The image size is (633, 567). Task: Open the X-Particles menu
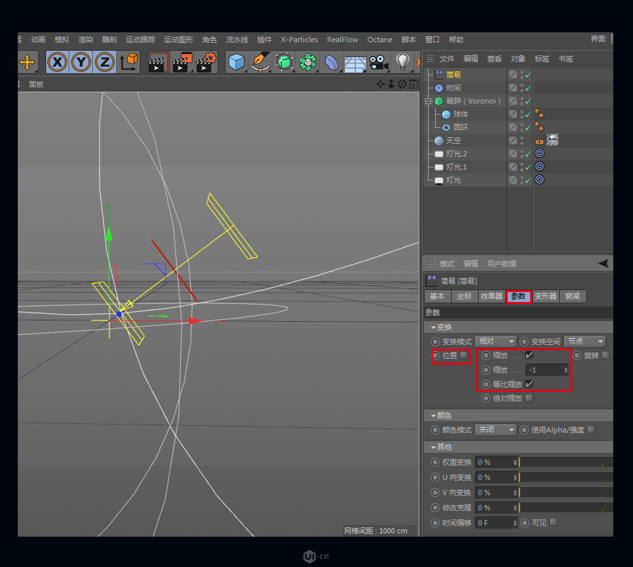point(299,40)
